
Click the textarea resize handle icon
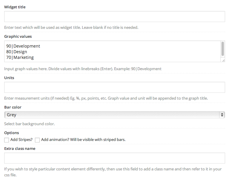coord(223,60)
